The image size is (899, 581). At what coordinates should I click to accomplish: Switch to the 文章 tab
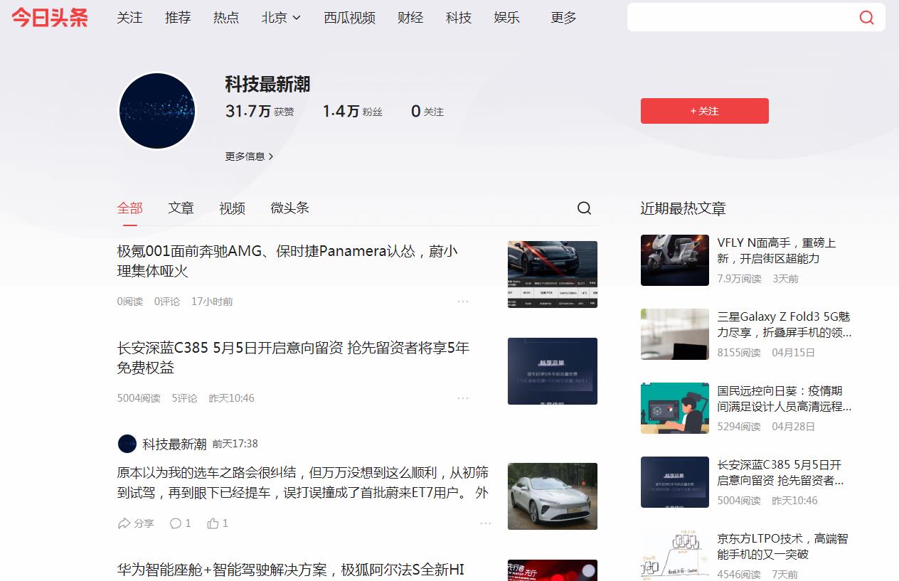click(x=181, y=208)
